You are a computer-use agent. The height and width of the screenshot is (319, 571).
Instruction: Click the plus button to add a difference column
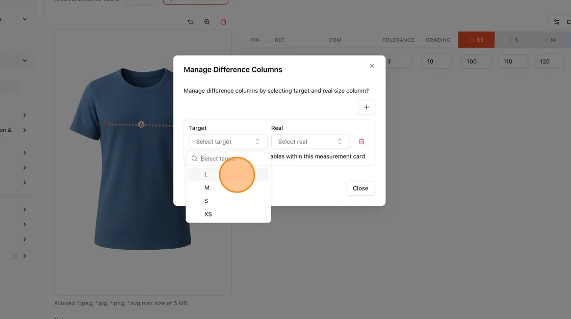tap(367, 107)
